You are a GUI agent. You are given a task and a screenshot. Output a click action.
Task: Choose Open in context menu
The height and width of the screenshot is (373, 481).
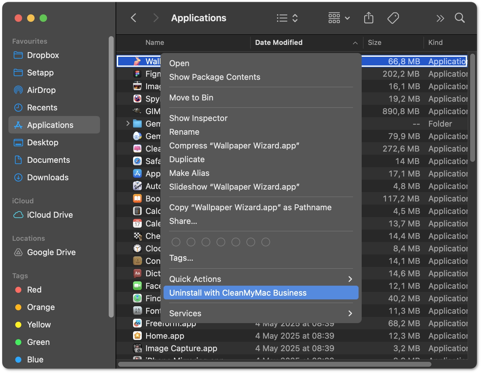tap(261, 63)
